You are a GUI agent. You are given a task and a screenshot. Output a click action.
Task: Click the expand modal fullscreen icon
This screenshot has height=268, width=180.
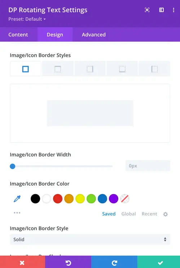coord(147,10)
